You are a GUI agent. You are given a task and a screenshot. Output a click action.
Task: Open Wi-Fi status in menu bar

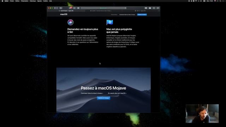point(196,1)
